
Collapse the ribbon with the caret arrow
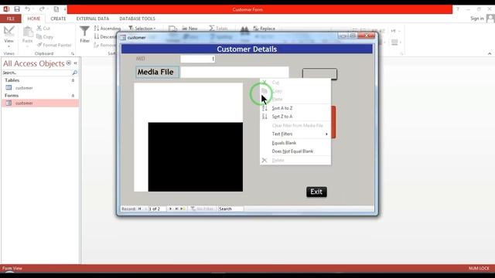click(x=490, y=53)
